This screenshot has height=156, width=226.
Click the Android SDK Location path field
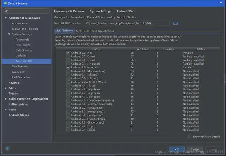tap(127, 23)
